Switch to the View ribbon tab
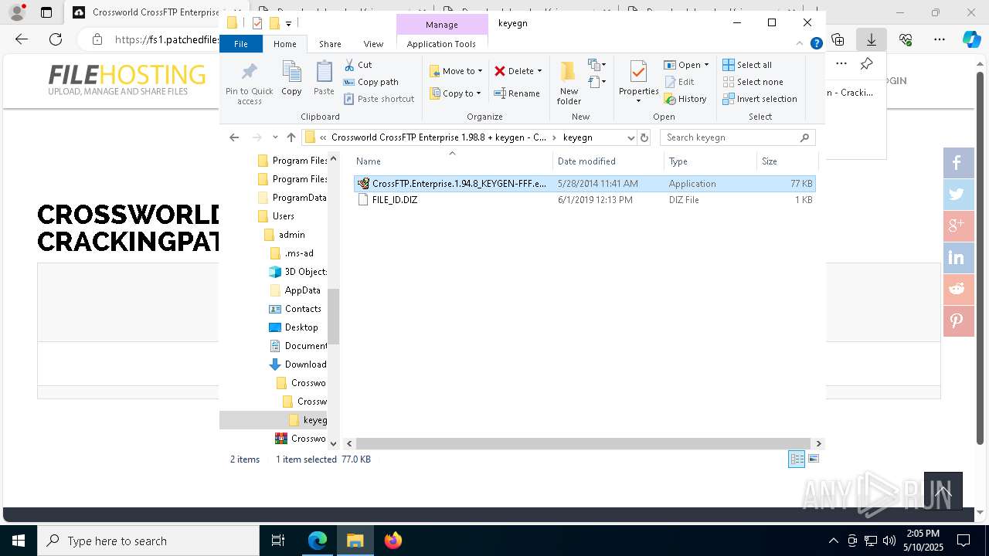Image resolution: width=989 pixels, height=556 pixels. pos(373,44)
